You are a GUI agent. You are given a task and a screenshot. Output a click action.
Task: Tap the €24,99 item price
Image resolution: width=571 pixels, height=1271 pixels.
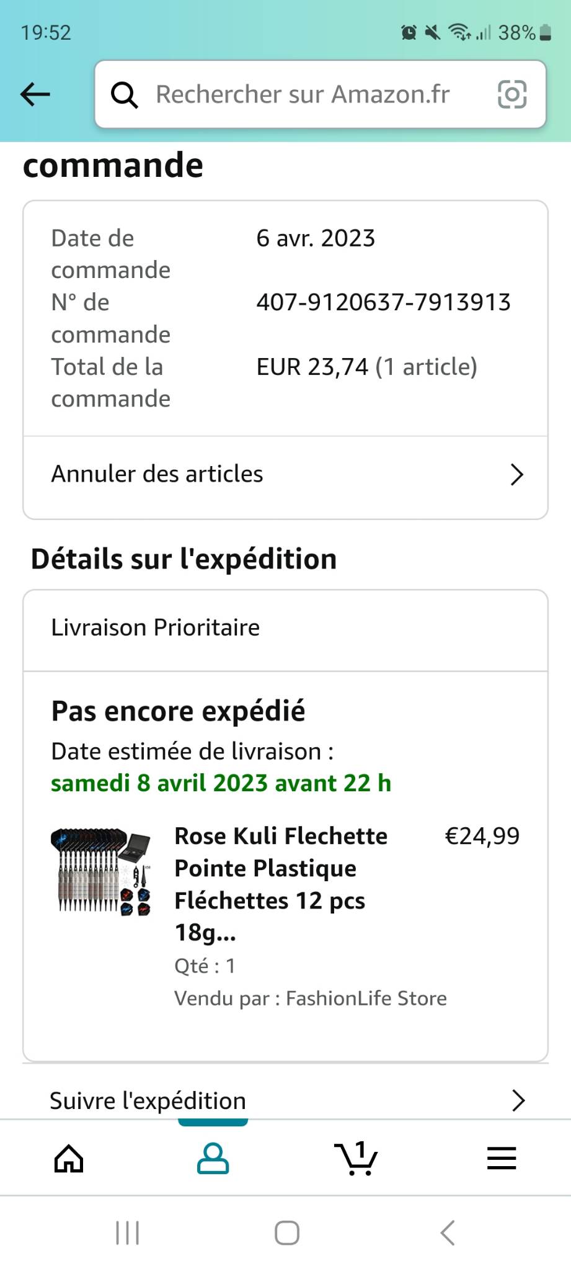[x=482, y=836]
